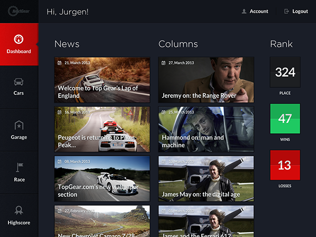Click the New Chevrolet Camaro news thumbnail

point(102,221)
